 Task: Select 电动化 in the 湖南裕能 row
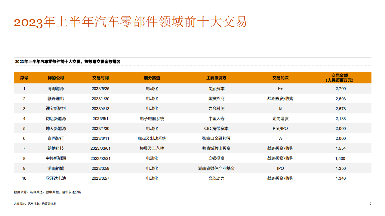pyautogui.click(x=152, y=168)
